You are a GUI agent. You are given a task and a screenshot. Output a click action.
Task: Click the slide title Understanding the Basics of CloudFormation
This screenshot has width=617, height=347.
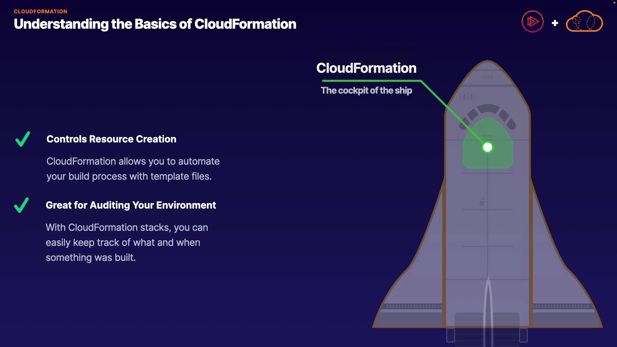[x=155, y=24]
